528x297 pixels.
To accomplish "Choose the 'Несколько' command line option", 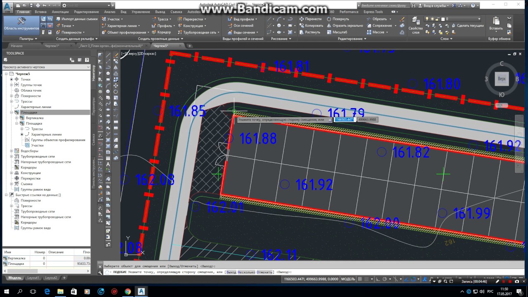I will click(246, 272).
